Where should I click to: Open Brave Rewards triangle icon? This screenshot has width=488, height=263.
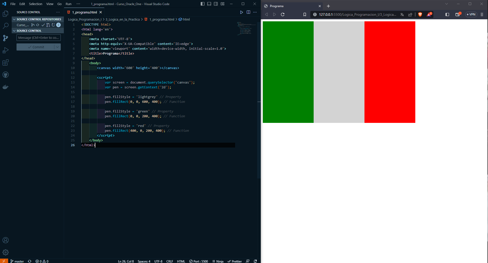429,14
